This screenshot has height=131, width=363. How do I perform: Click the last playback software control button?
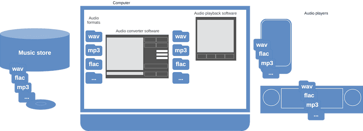(229, 56)
